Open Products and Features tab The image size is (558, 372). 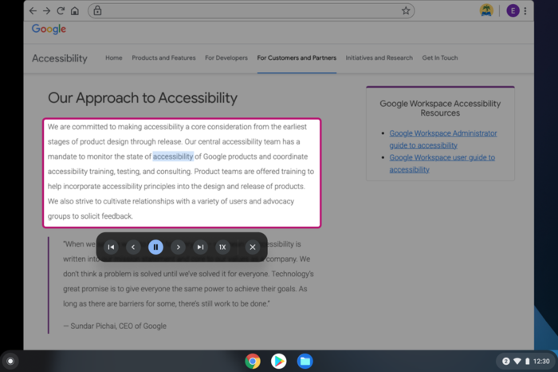(x=163, y=57)
